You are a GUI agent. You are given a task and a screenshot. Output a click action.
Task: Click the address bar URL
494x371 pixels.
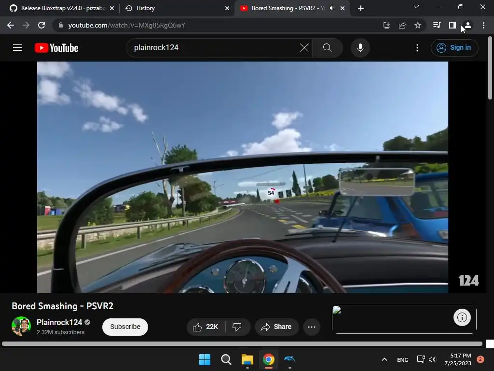pos(127,25)
